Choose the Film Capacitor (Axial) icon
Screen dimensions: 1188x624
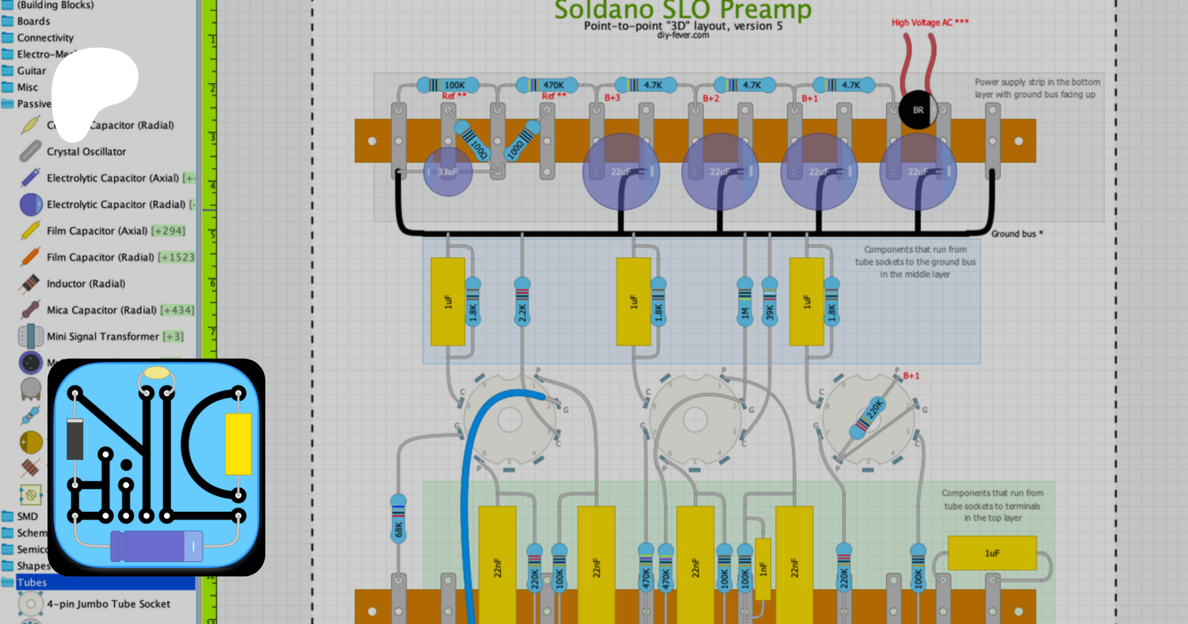30,231
